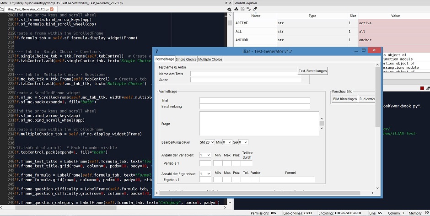This screenshot has width=430, height=216.
Task: Click Line: 65 status bar entry
Action: pos(376,213)
